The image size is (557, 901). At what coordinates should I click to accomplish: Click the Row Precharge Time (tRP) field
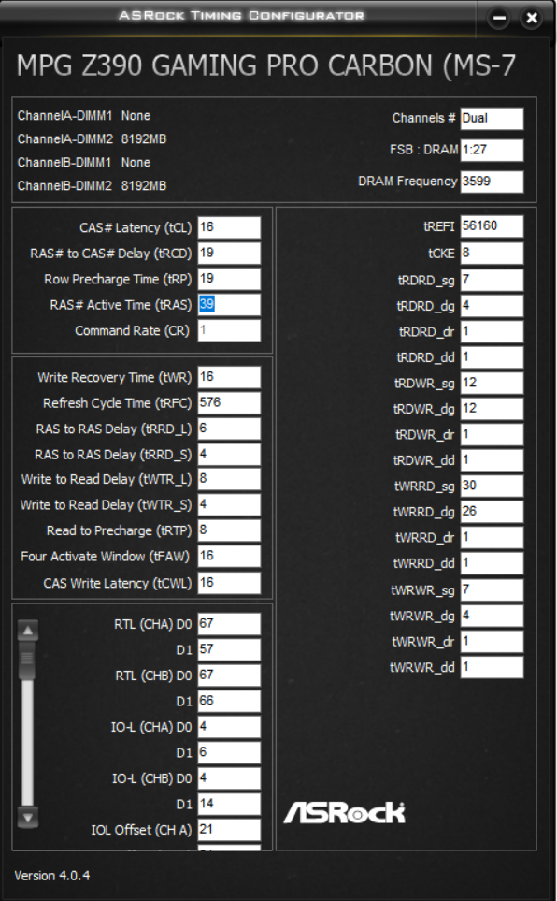coord(229,279)
